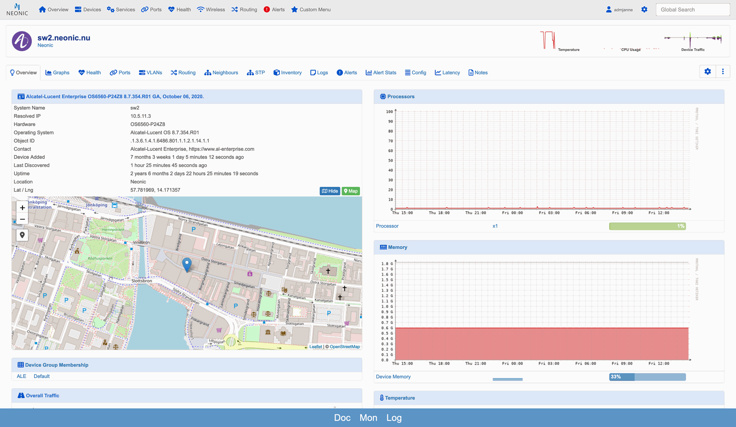736x427 pixels.
Task: Click the Neonic logo in the navbar
Action: 17,10
